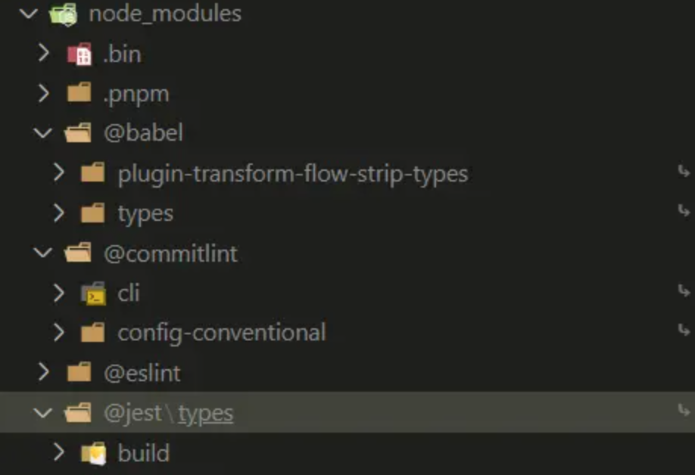695x475 pixels.
Task: Click the red .bin folder icon
Action: point(79,54)
